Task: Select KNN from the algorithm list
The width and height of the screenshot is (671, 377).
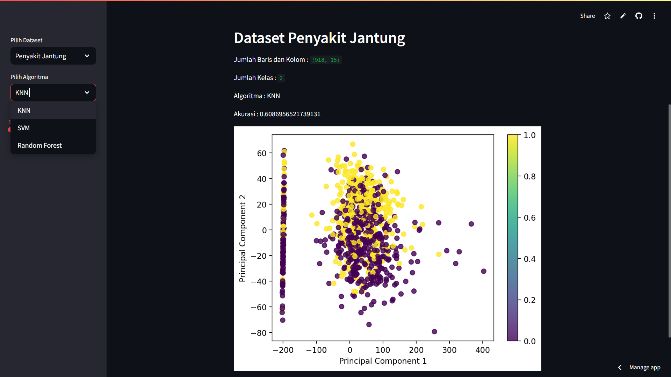Action: click(x=53, y=110)
